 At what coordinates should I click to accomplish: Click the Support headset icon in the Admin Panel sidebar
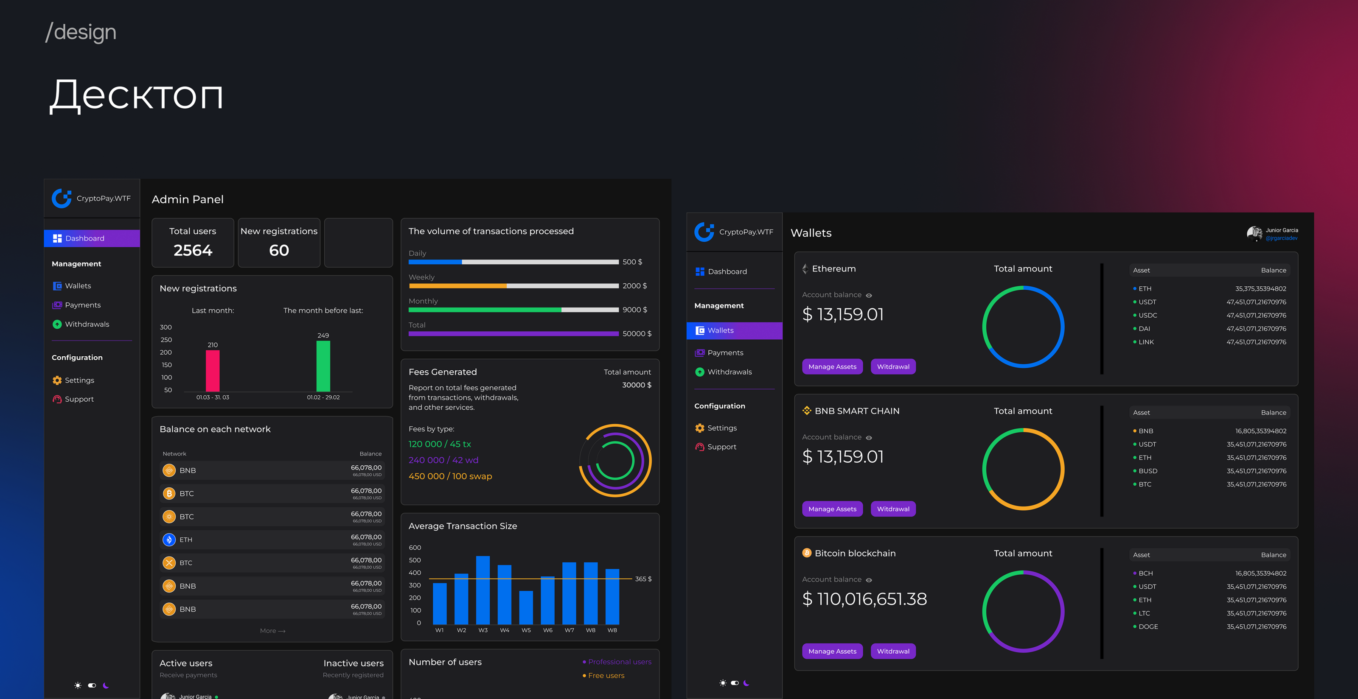point(57,399)
